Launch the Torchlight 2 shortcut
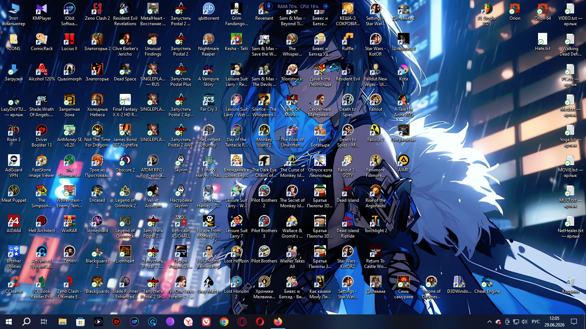This screenshot has width=586, height=329. point(376,224)
